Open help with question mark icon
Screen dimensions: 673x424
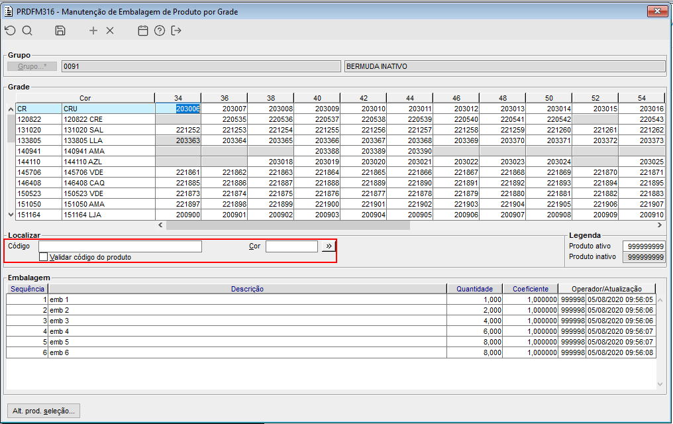(160, 30)
